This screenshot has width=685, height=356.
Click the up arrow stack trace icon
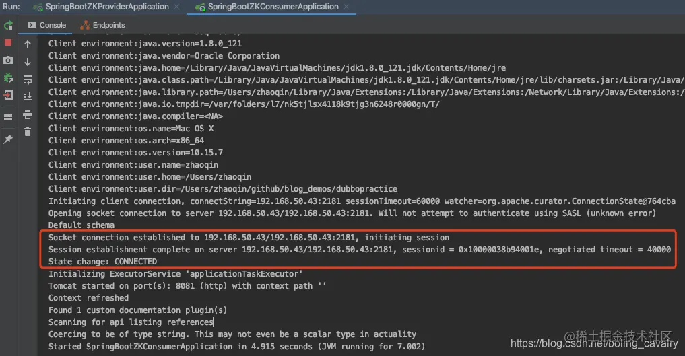[28, 44]
